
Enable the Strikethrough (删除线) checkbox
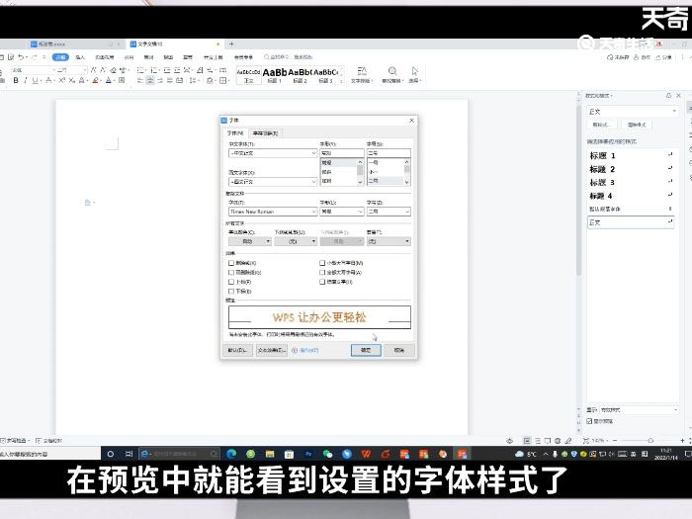(231, 263)
